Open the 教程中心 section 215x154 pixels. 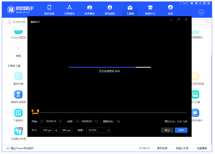click(x=150, y=10)
